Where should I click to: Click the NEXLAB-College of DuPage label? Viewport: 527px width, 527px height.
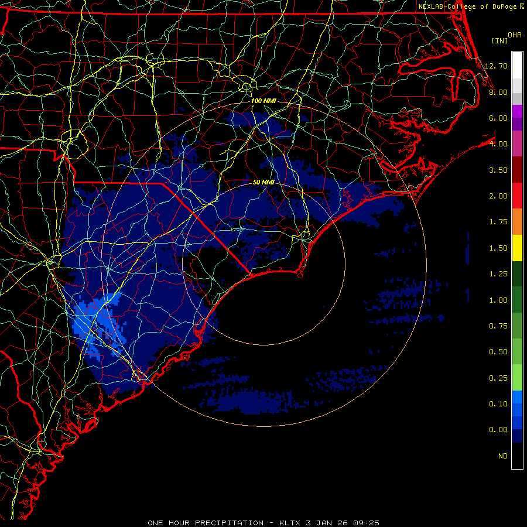(x=467, y=6)
